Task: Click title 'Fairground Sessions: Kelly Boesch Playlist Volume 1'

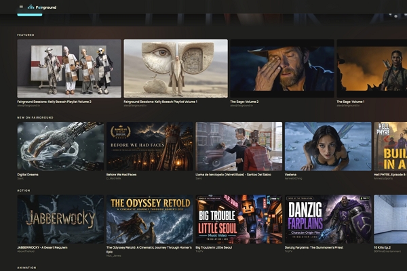Action: tap(160, 102)
